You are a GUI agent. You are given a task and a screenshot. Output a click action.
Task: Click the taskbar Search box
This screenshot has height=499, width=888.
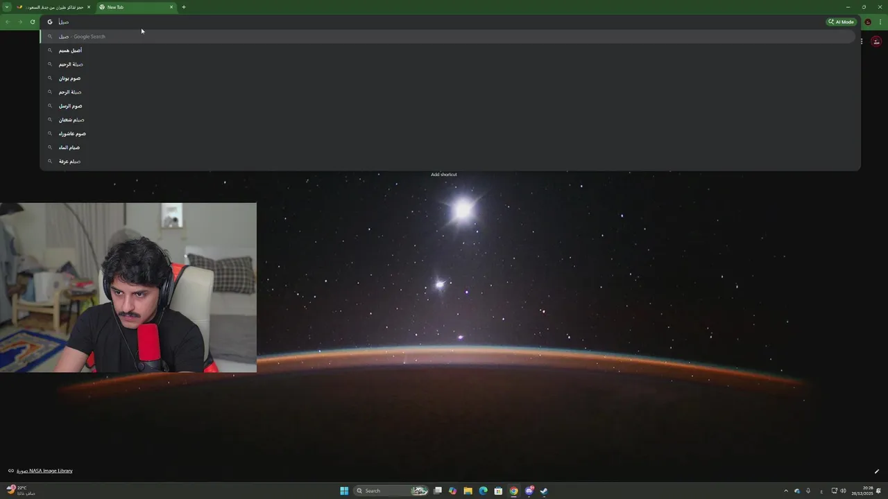tap(391, 491)
